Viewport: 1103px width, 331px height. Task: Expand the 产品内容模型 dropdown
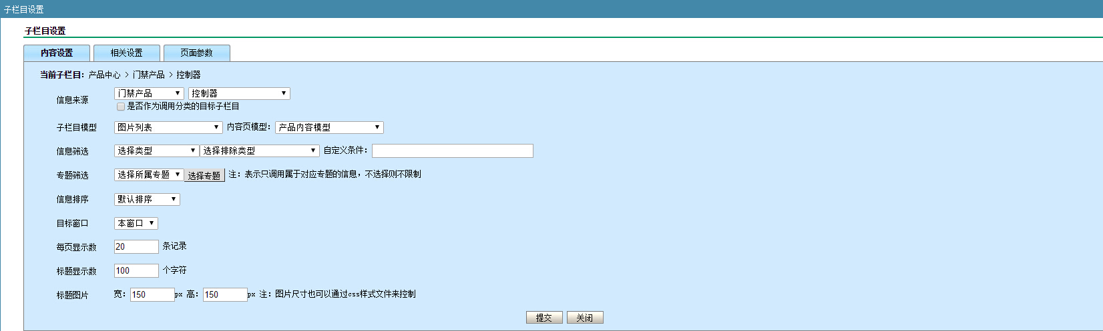coord(329,127)
